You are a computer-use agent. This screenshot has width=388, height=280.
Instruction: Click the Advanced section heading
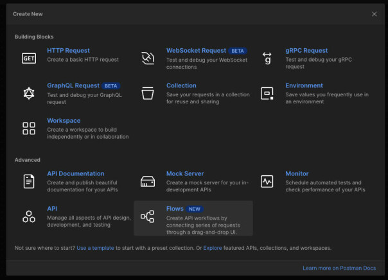click(27, 160)
